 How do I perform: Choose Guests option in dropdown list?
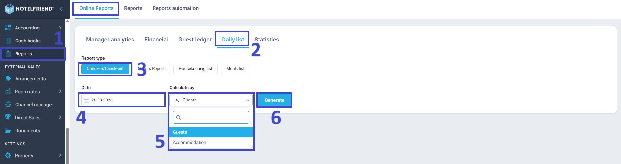[x=211, y=132]
